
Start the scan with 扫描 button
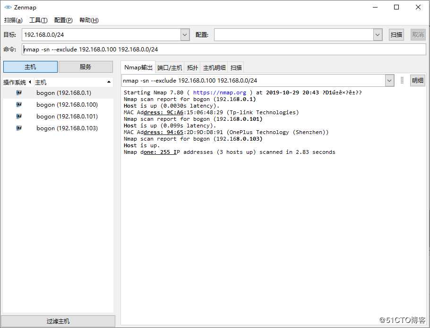[396, 35]
